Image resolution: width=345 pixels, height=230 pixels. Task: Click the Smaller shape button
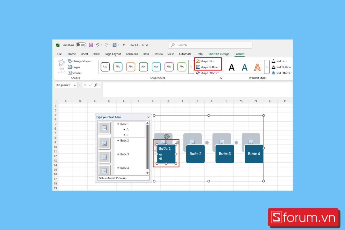pyautogui.click(x=74, y=73)
